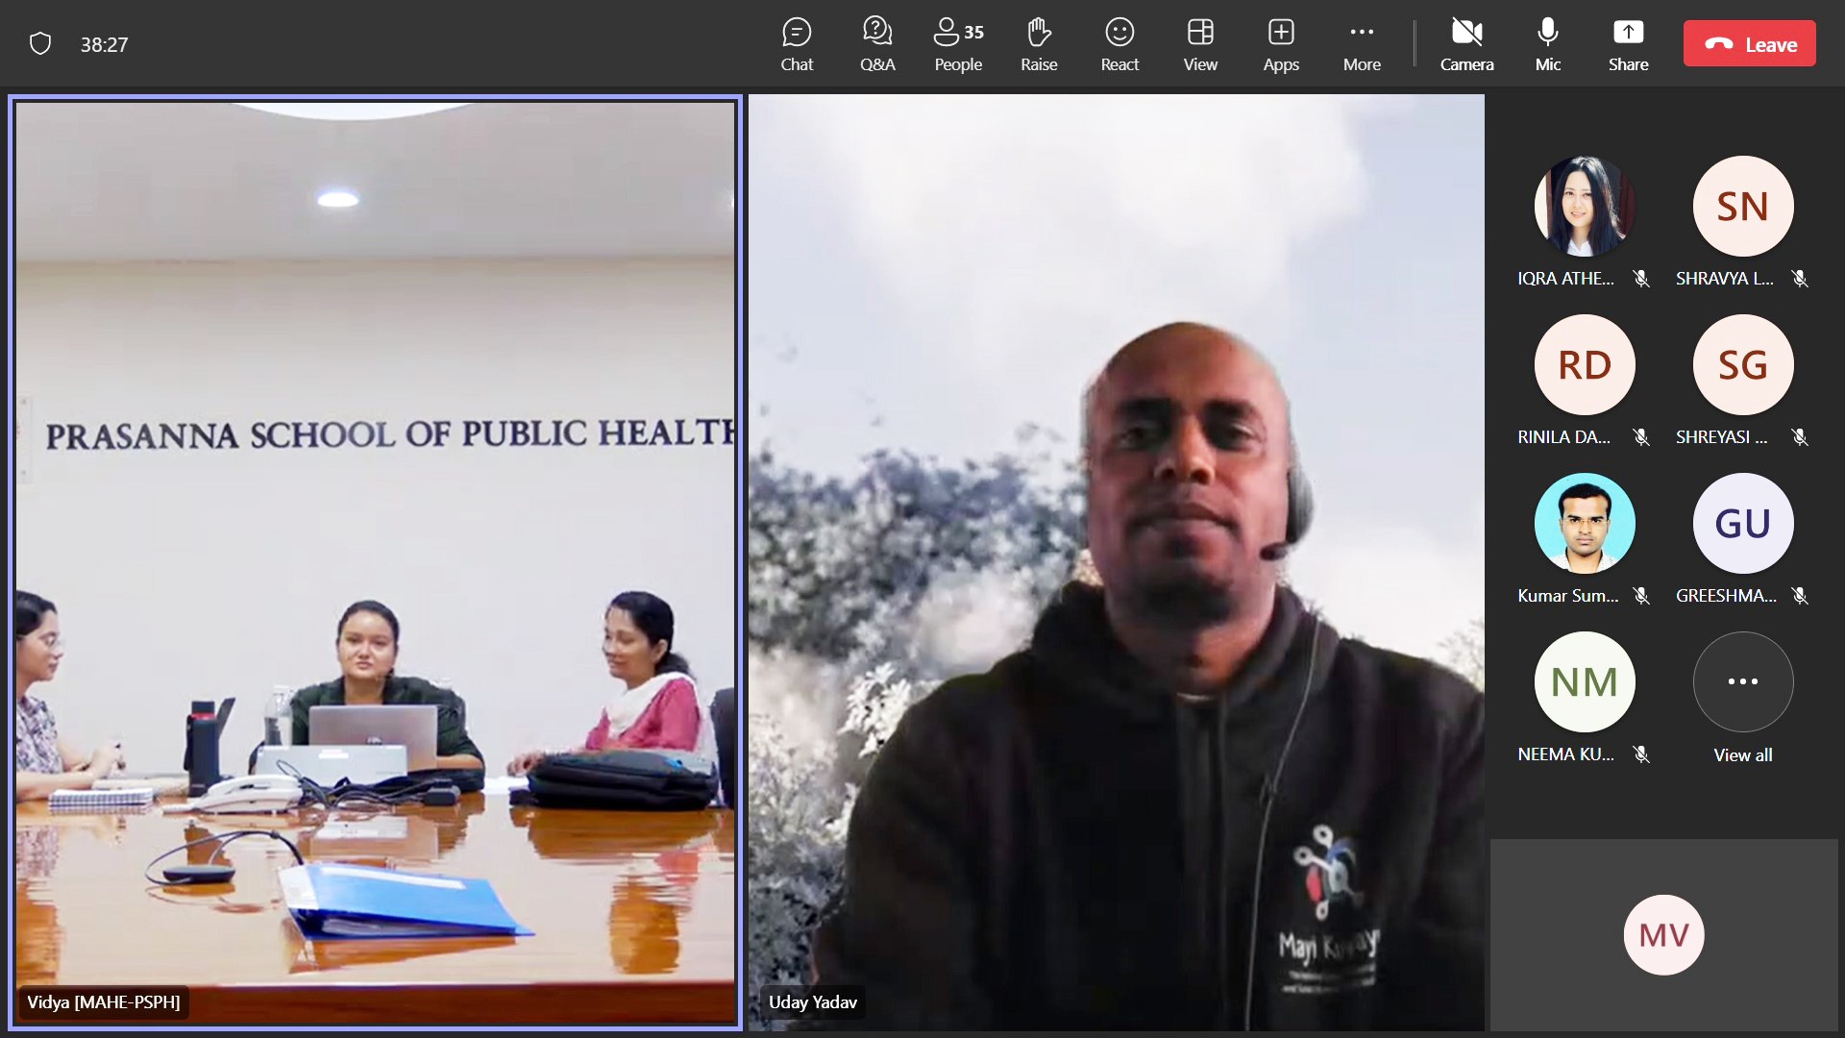Screen dimensions: 1845x1038
Task: Raise your hand in meeting
Action: tap(1038, 44)
